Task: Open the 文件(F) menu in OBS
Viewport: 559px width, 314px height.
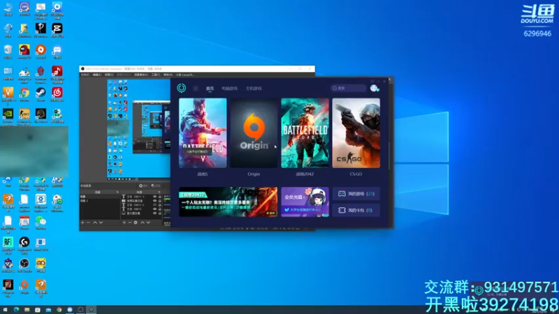Action: [x=85, y=75]
